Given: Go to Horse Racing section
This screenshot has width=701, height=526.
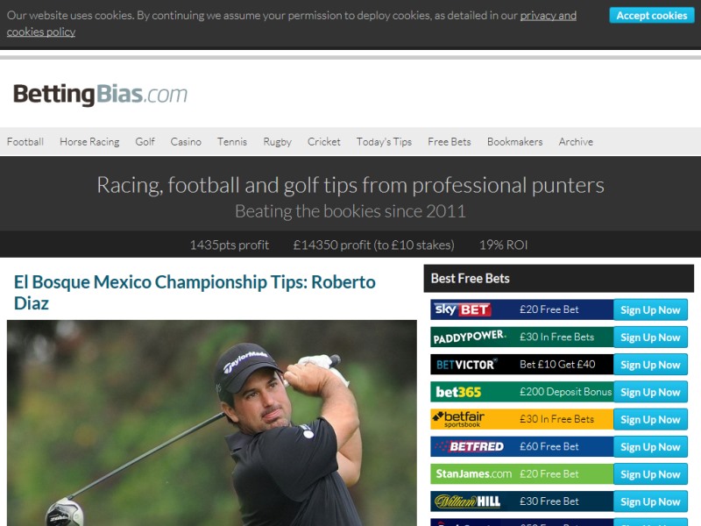Looking at the screenshot, I should [89, 142].
